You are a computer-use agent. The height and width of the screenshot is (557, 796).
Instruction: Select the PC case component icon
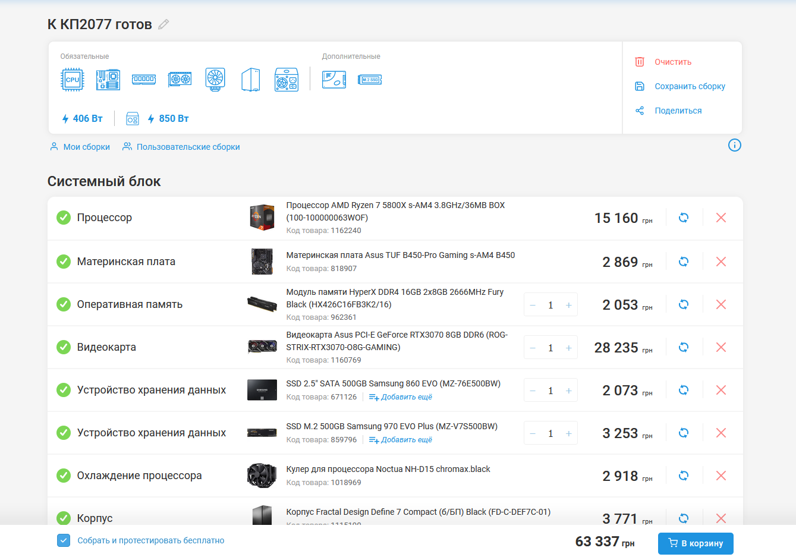pos(251,79)
